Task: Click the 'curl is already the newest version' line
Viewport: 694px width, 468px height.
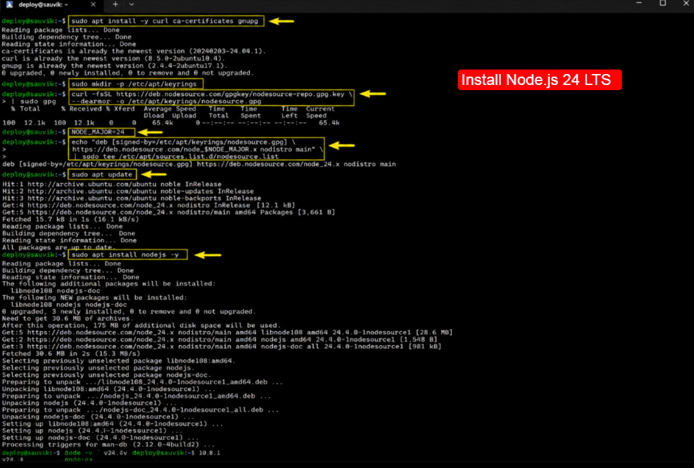Action: (x=113, y=59)
